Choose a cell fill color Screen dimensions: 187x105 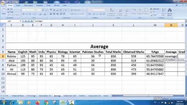pos(40,14)
